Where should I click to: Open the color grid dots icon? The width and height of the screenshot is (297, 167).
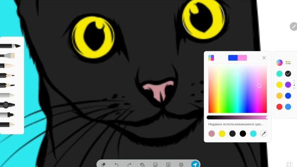288,63
